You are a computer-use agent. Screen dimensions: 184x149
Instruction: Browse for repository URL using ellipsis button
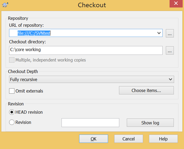click(170, 33)
